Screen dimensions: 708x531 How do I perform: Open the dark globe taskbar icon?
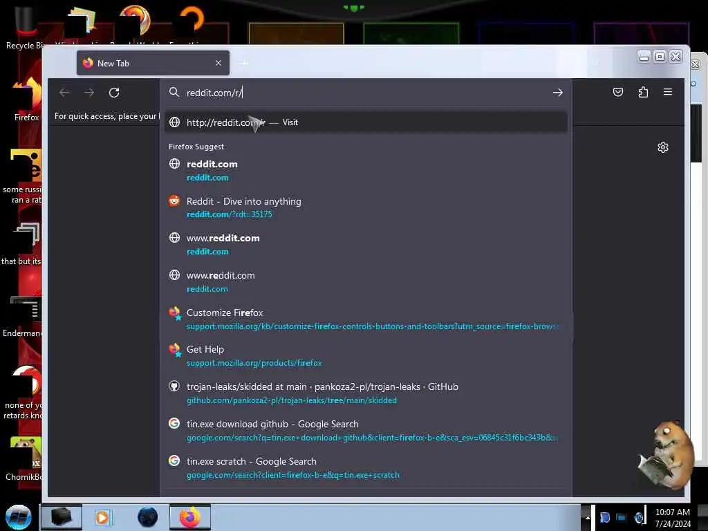(148, 517)
